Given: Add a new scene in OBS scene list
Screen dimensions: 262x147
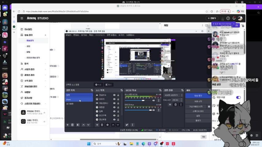Looking at the screenshot, I should pos(67,125).
